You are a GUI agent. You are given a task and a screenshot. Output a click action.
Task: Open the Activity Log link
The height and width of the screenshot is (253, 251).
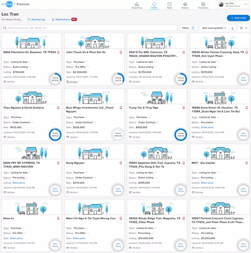pyautogui.click(x=36, y=19)
